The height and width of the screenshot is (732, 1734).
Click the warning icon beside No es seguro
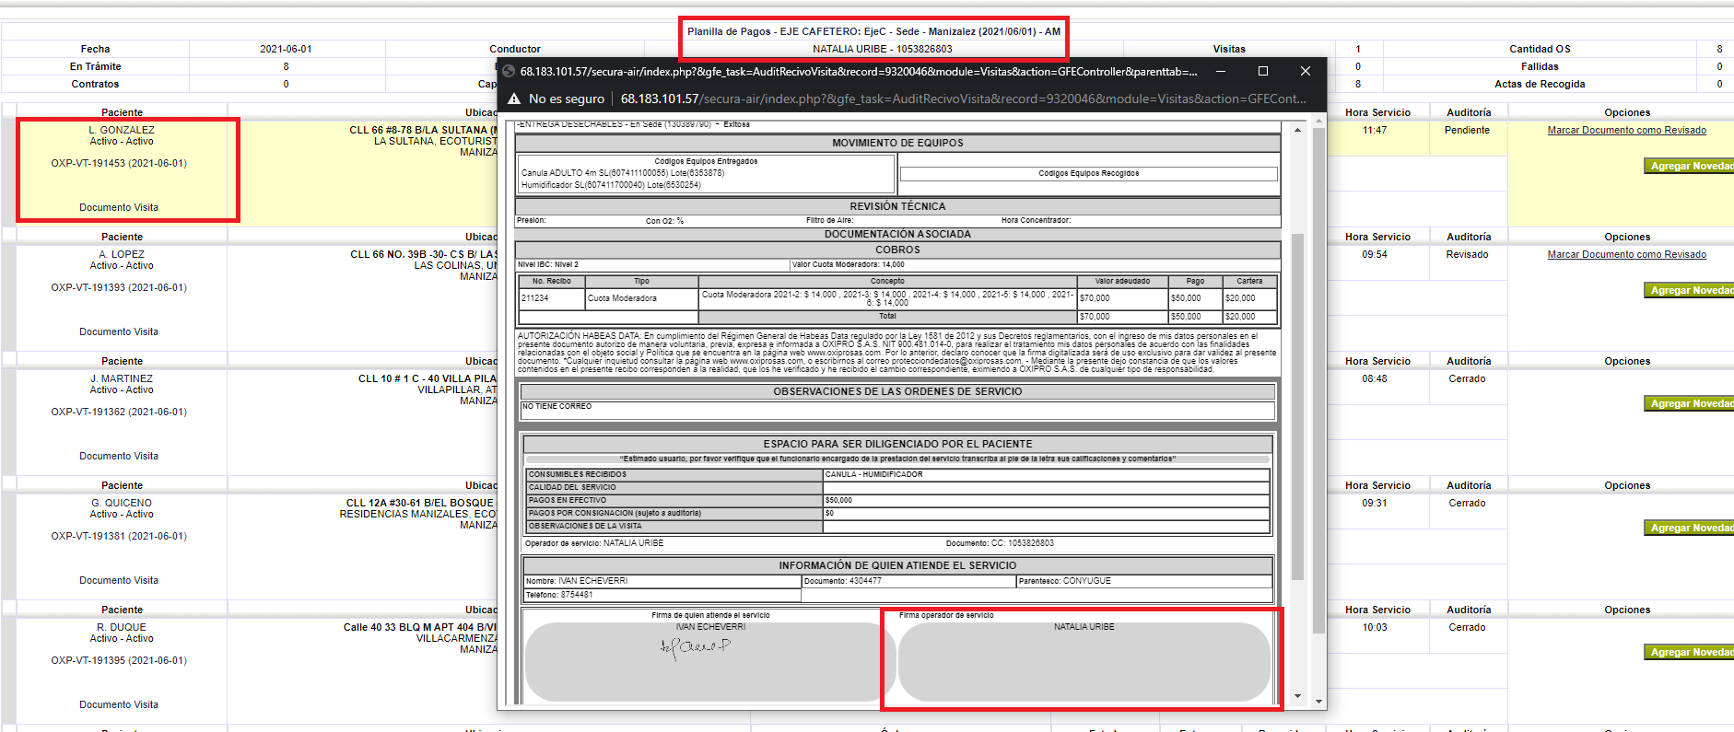[513, 99]
